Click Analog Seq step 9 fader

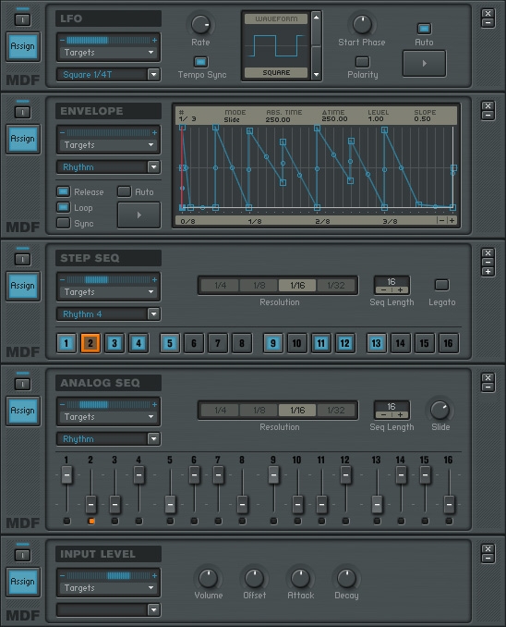(273, 475)
